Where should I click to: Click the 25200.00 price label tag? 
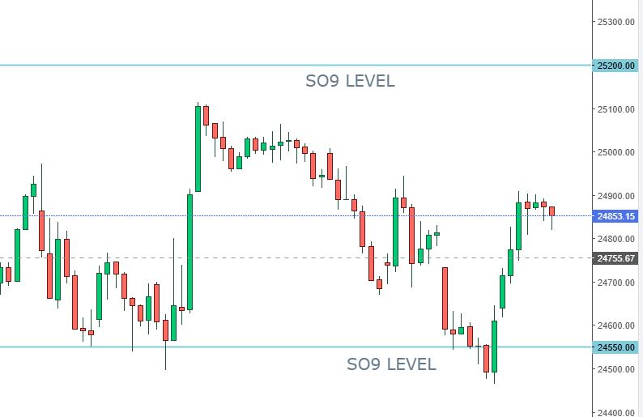click(x=615, y=66)
